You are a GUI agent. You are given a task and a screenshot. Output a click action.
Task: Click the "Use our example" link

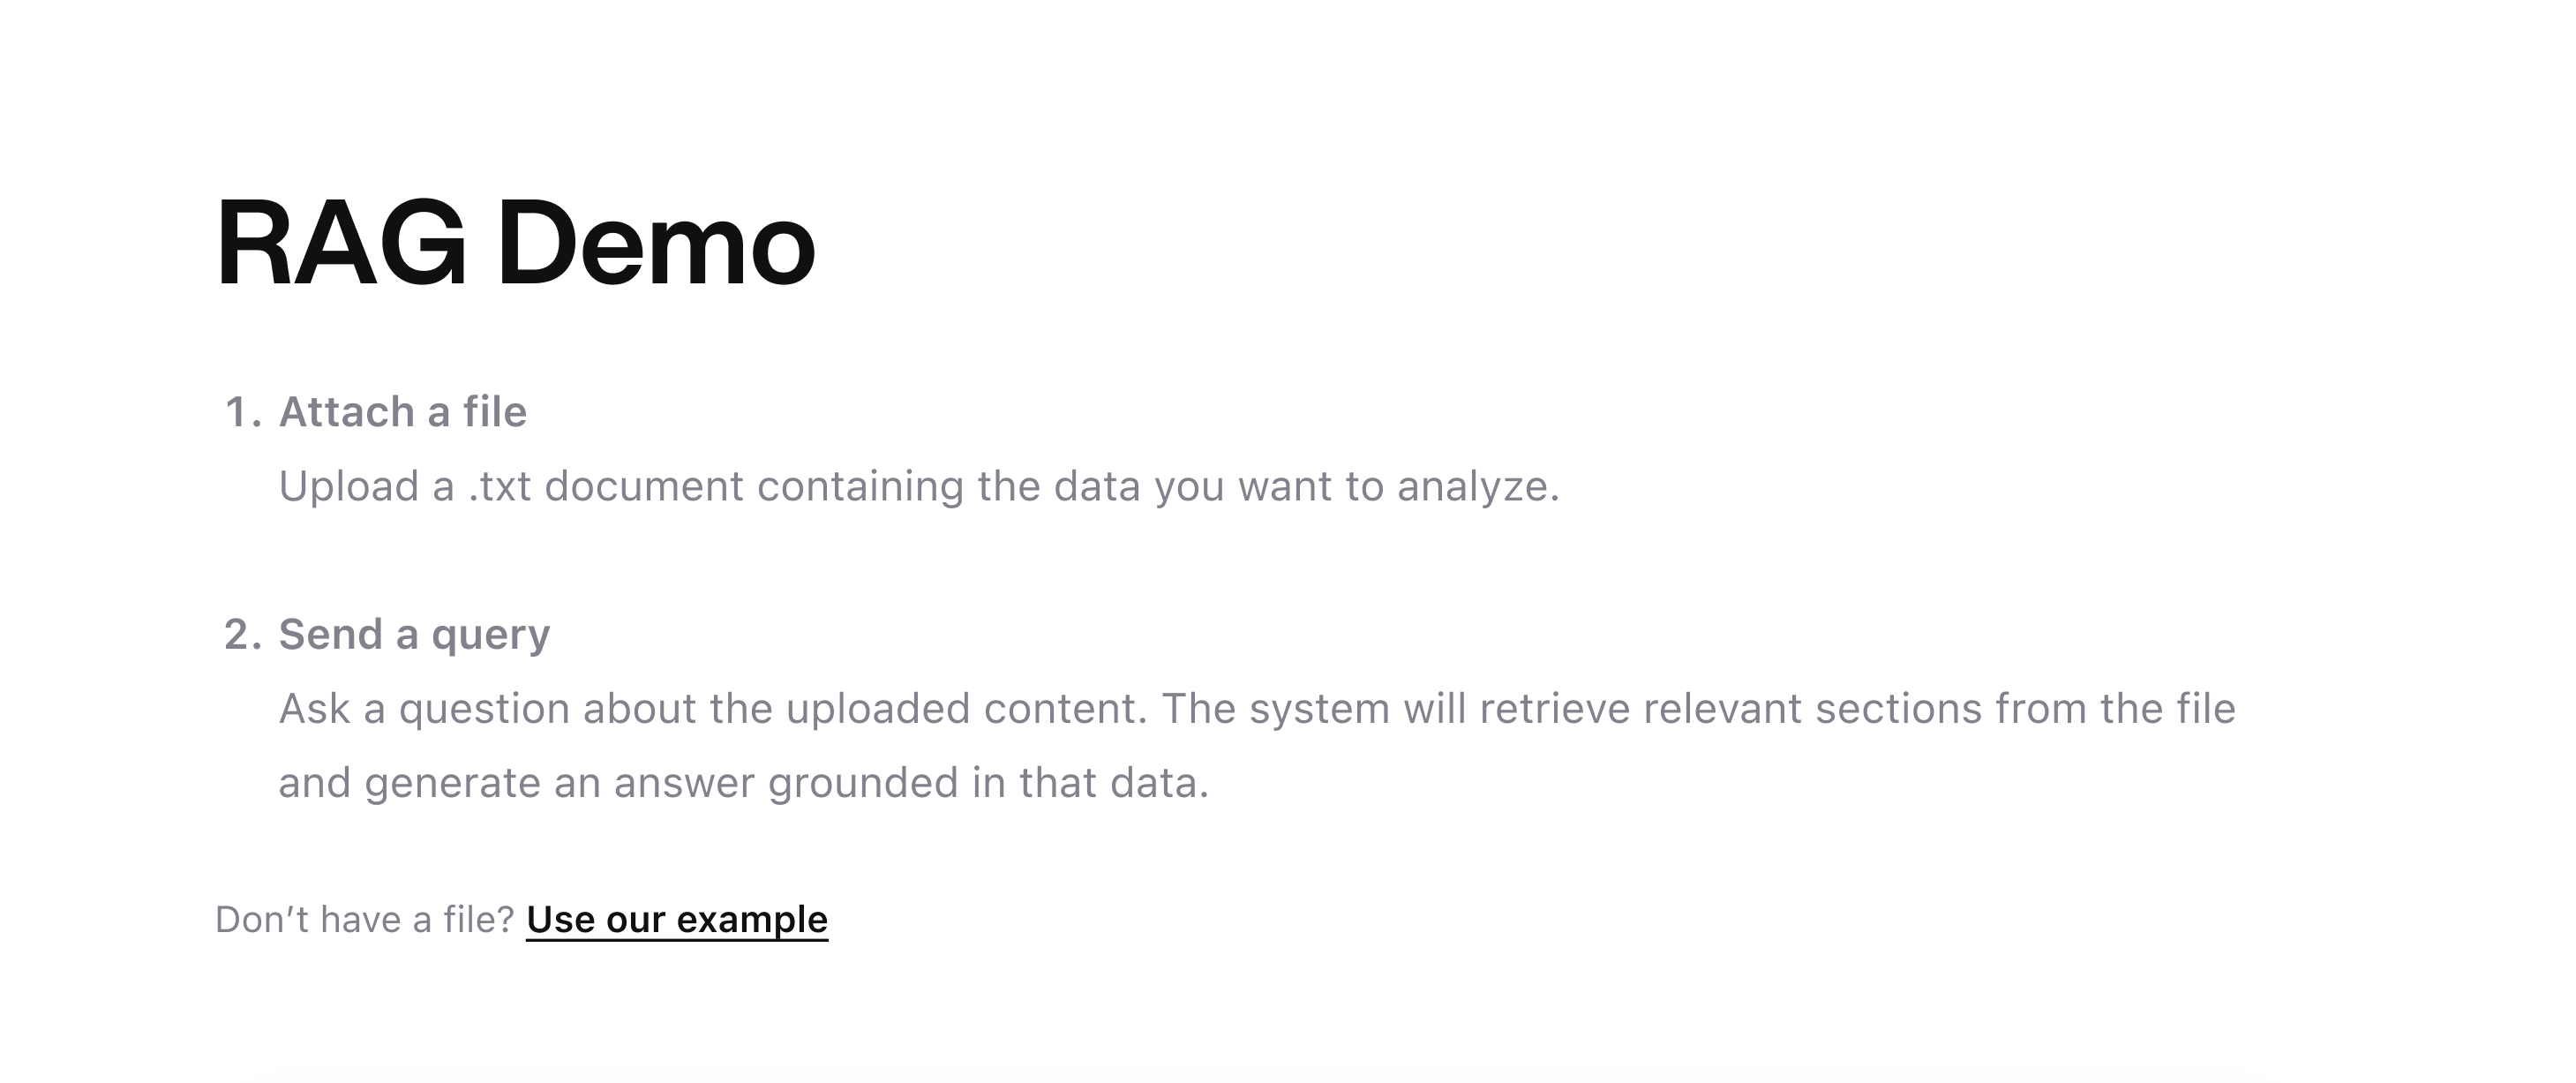676,919
